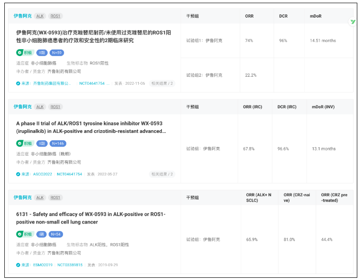Open 伊鲁阿克 drug name in second card
Image resolution: width=360 pixels, height=280 pixels.
tap(22, 107)
